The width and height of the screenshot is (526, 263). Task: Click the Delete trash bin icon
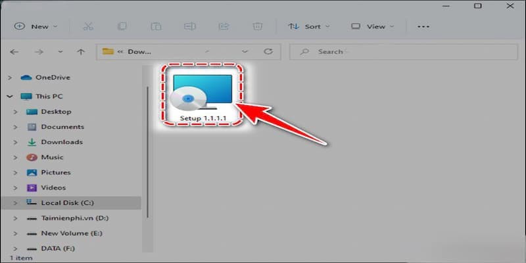tap(257, 26)
